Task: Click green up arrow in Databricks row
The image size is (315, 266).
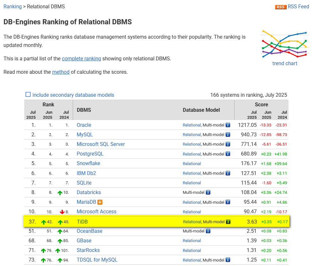Action: (60, 193)
